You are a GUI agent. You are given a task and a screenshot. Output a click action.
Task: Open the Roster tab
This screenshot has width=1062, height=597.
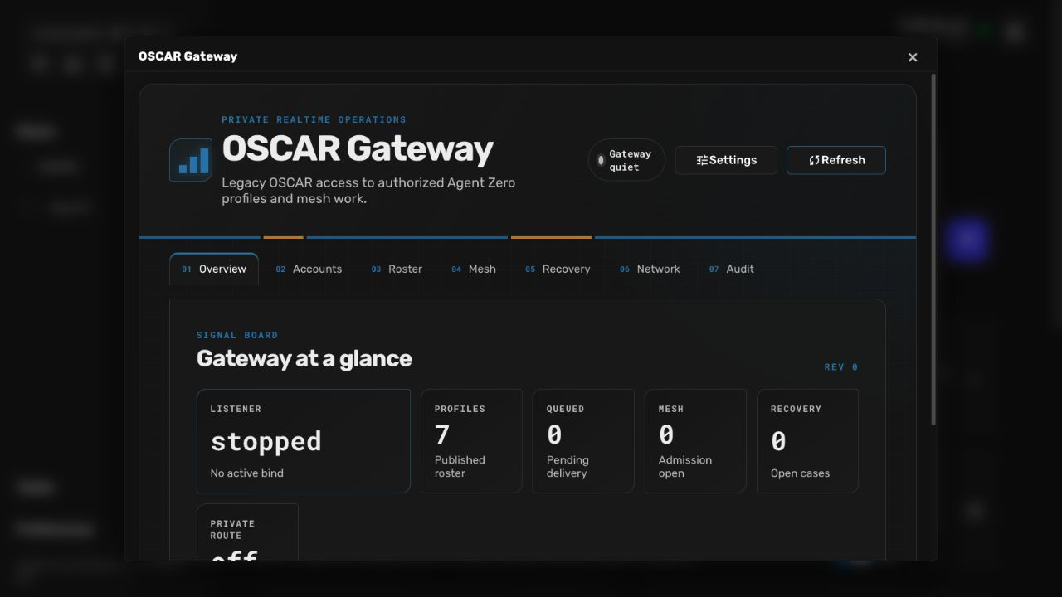click(397, 269)
